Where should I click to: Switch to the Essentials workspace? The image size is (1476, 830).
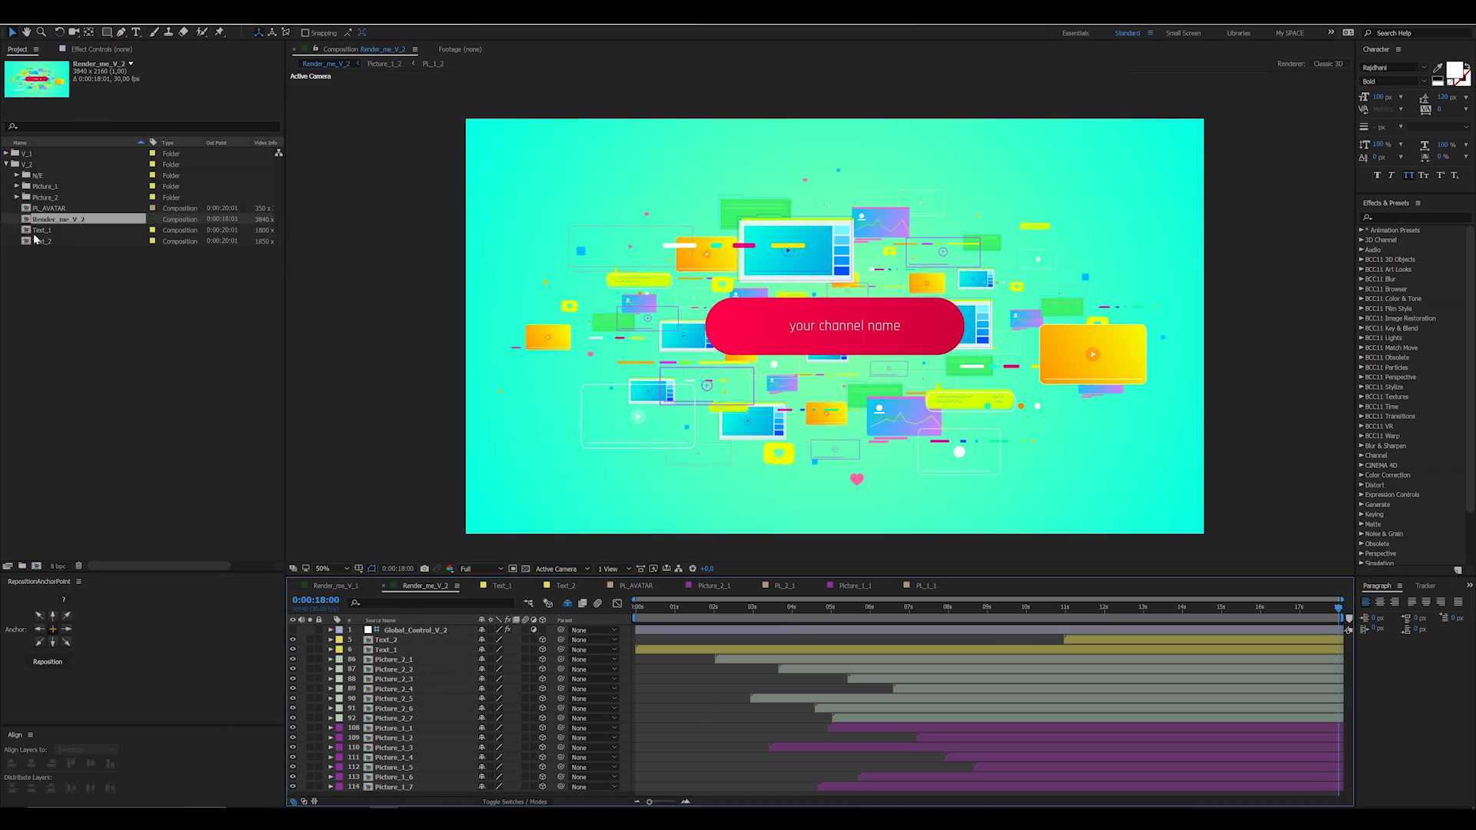click(1075, 33)
